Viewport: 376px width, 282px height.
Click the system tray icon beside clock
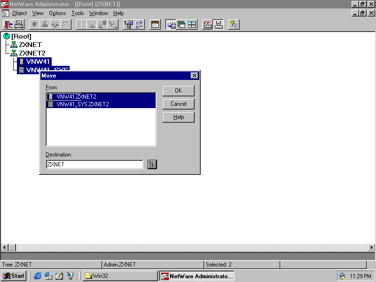[343, 276]
